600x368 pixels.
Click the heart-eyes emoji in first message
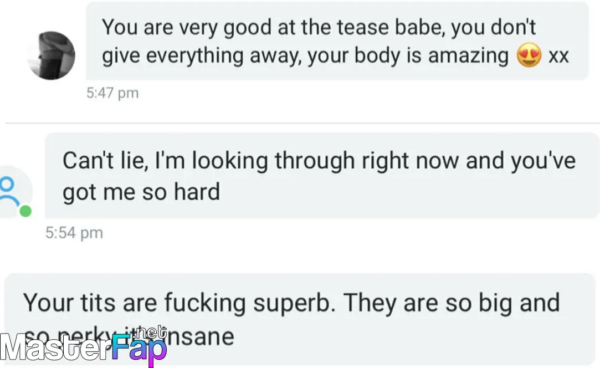pyautogui.click(x=529, y=55)
